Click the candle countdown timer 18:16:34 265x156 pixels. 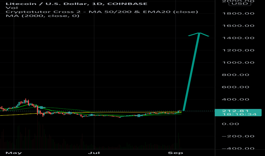(240, 114)
